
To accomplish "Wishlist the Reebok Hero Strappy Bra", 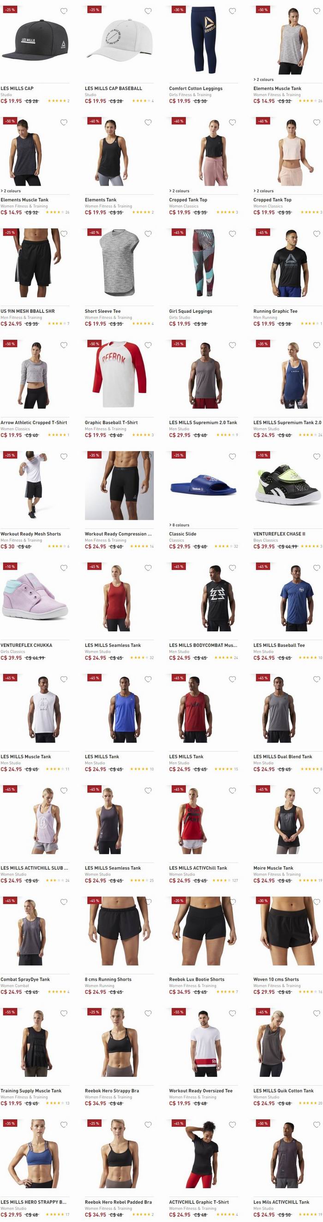I will [x=148, y=1013].
